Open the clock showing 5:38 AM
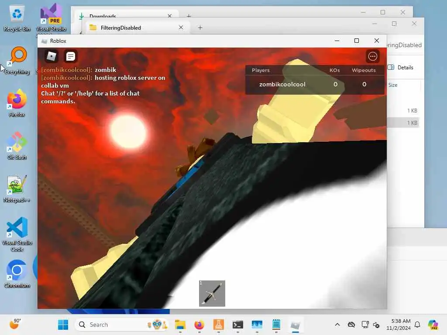The width and height of the screenshot is (447, 335). (398, 325)
